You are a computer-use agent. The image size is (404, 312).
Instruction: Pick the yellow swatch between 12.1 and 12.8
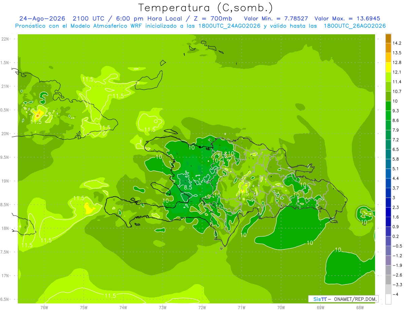pos(388,67)
